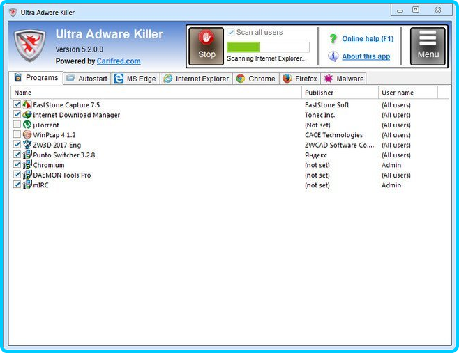459x353 pixels.
Task: Select the Яндекс publisher cell
Action: point(315,155)
